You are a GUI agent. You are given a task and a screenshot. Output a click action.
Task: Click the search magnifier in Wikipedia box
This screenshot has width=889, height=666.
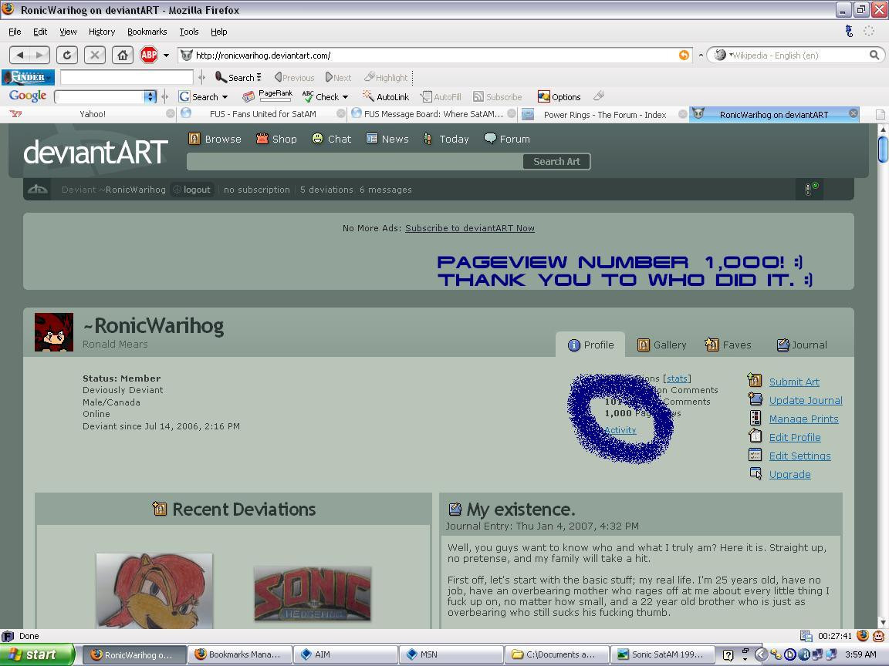[874, 55]
